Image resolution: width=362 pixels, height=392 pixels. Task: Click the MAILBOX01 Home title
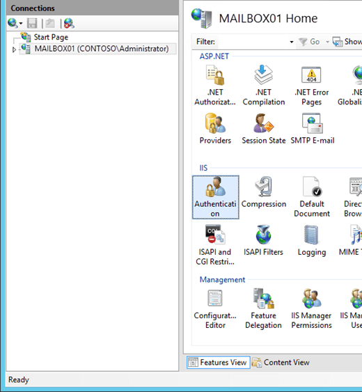coord(268,18)
